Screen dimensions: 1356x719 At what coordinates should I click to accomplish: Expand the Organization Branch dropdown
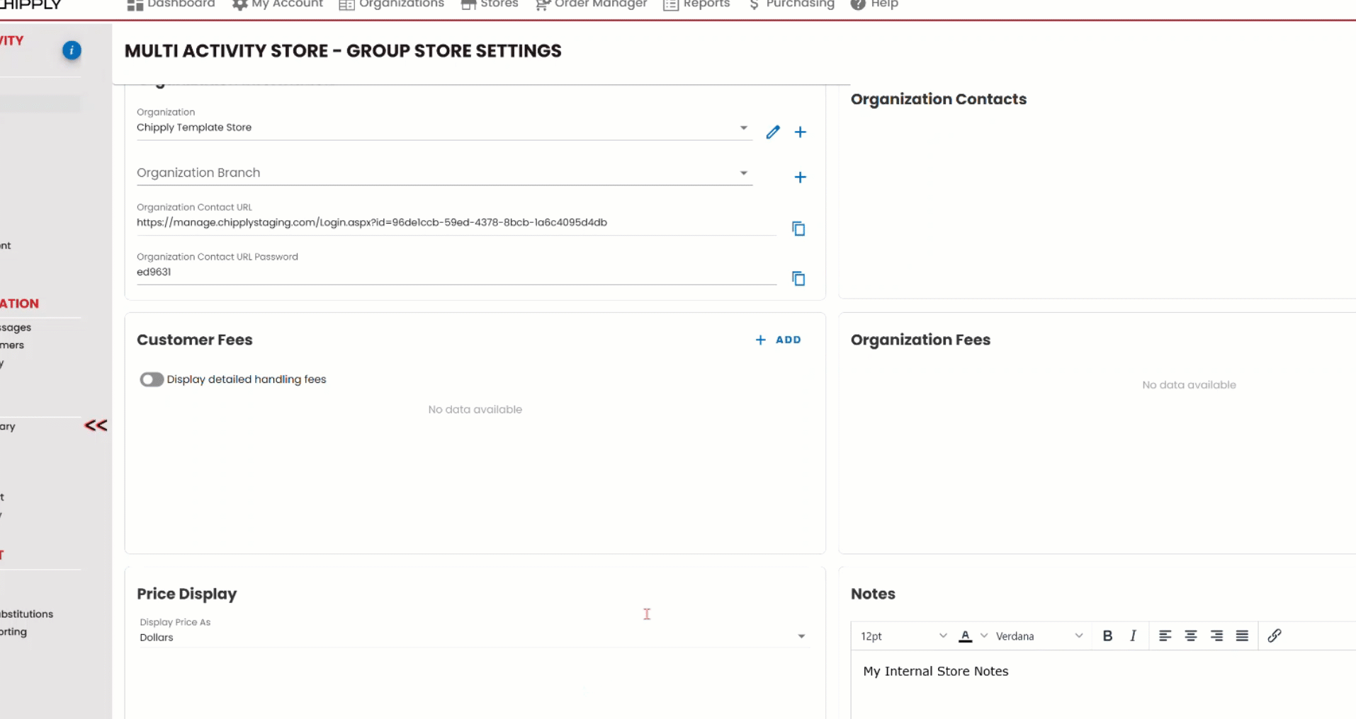pyautogui.click(x=743, y=173)
